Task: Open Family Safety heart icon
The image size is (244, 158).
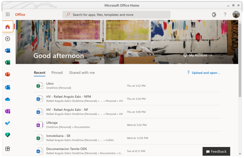Action: pos(8,135)
